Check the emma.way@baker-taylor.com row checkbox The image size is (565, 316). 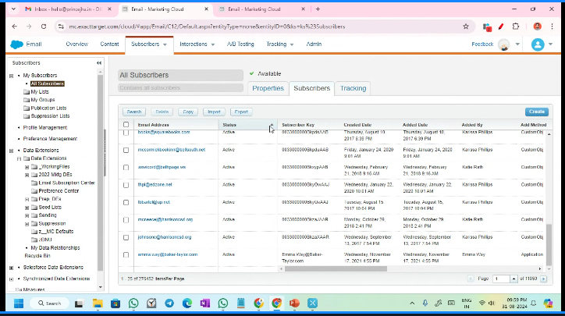(x=126, y=254)
